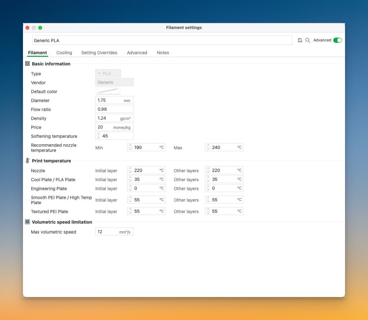Screen dimensions: 368x320
Task: Click the Print temperature thermometer icon
Action: (x=27, y=161)
